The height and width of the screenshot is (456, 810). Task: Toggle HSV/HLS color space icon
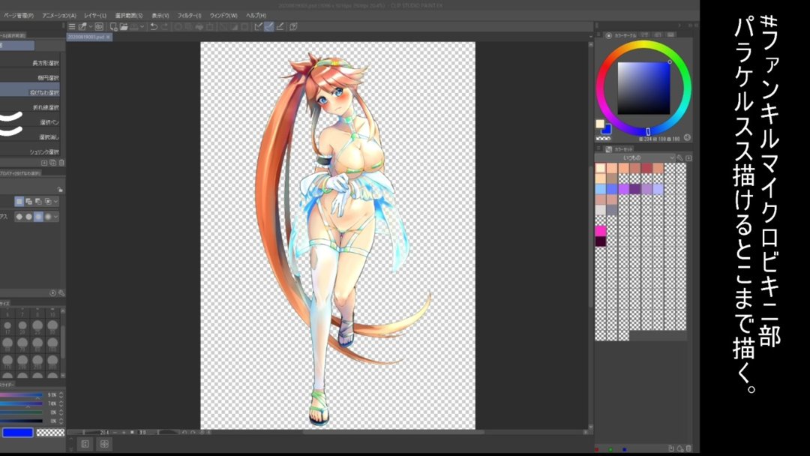(687, 137)
